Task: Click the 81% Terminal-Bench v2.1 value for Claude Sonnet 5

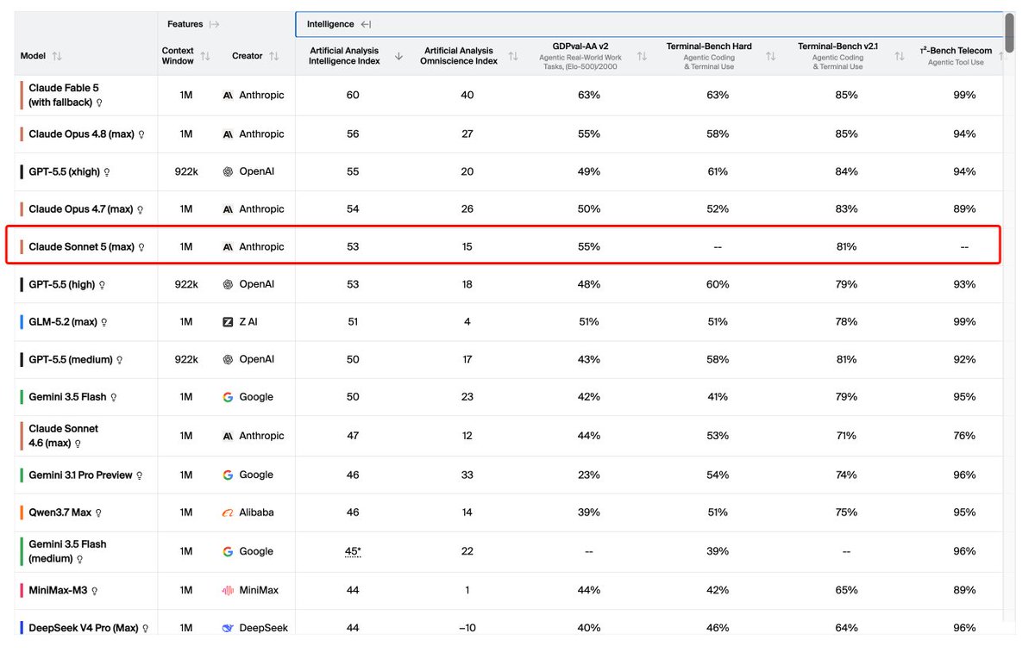Action: (846, 247)
